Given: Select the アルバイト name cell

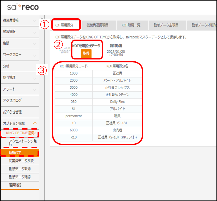Looking at the screenshot, I should 117,109.
